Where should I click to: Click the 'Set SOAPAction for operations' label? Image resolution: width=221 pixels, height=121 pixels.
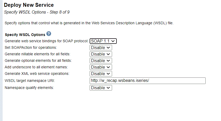(31, 47)
